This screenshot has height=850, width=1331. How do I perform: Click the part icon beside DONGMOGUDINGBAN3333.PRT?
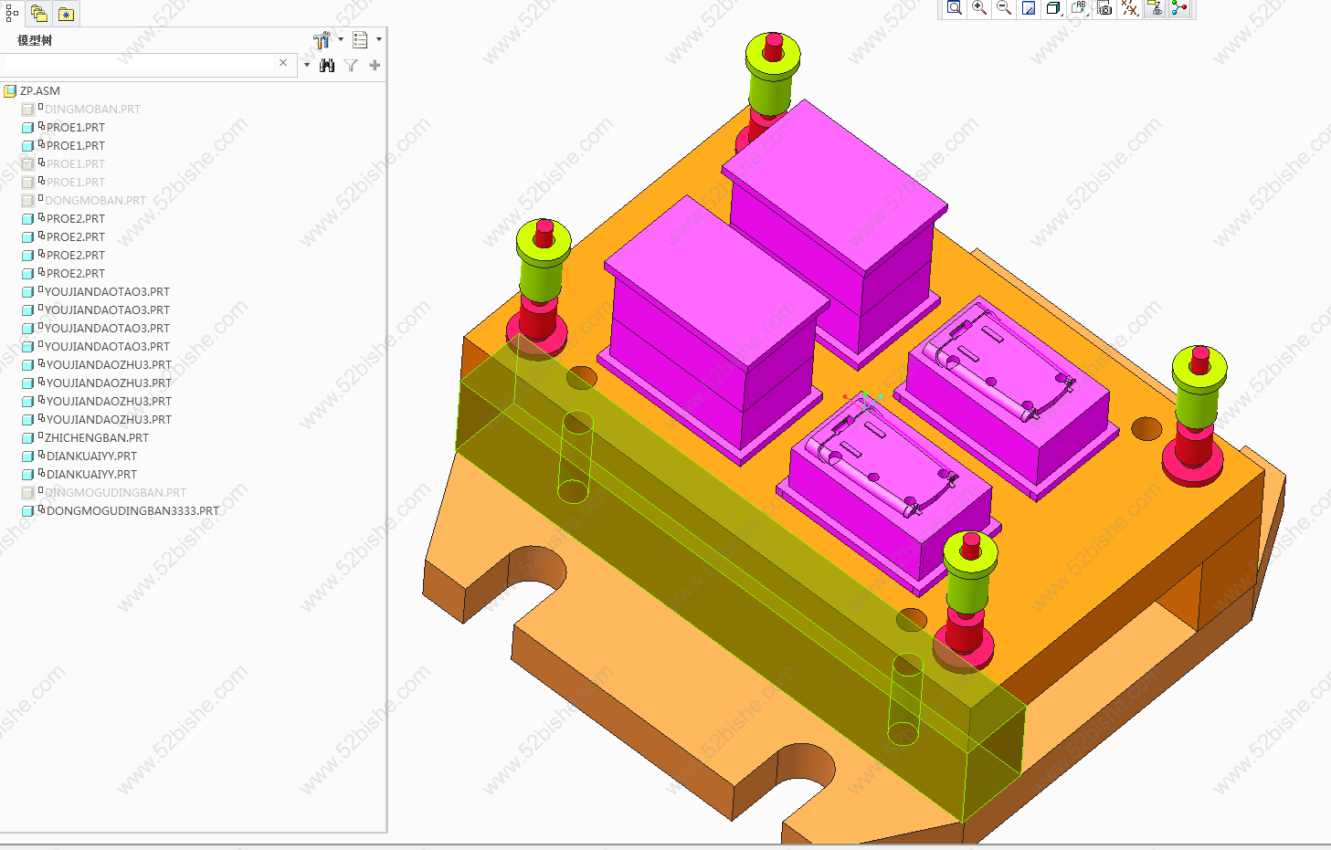point(27,511)
